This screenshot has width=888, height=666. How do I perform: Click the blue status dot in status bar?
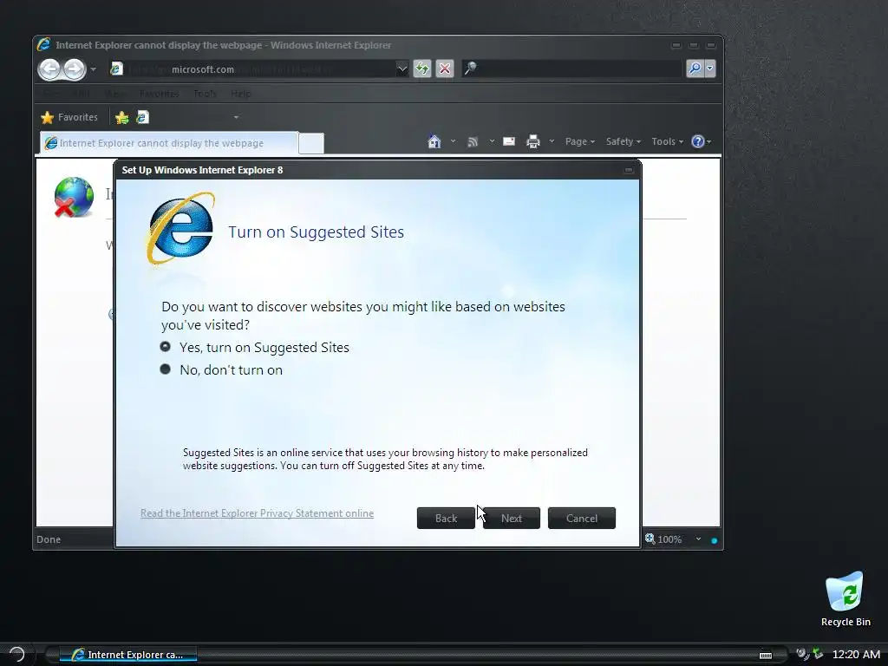point(715,541)
